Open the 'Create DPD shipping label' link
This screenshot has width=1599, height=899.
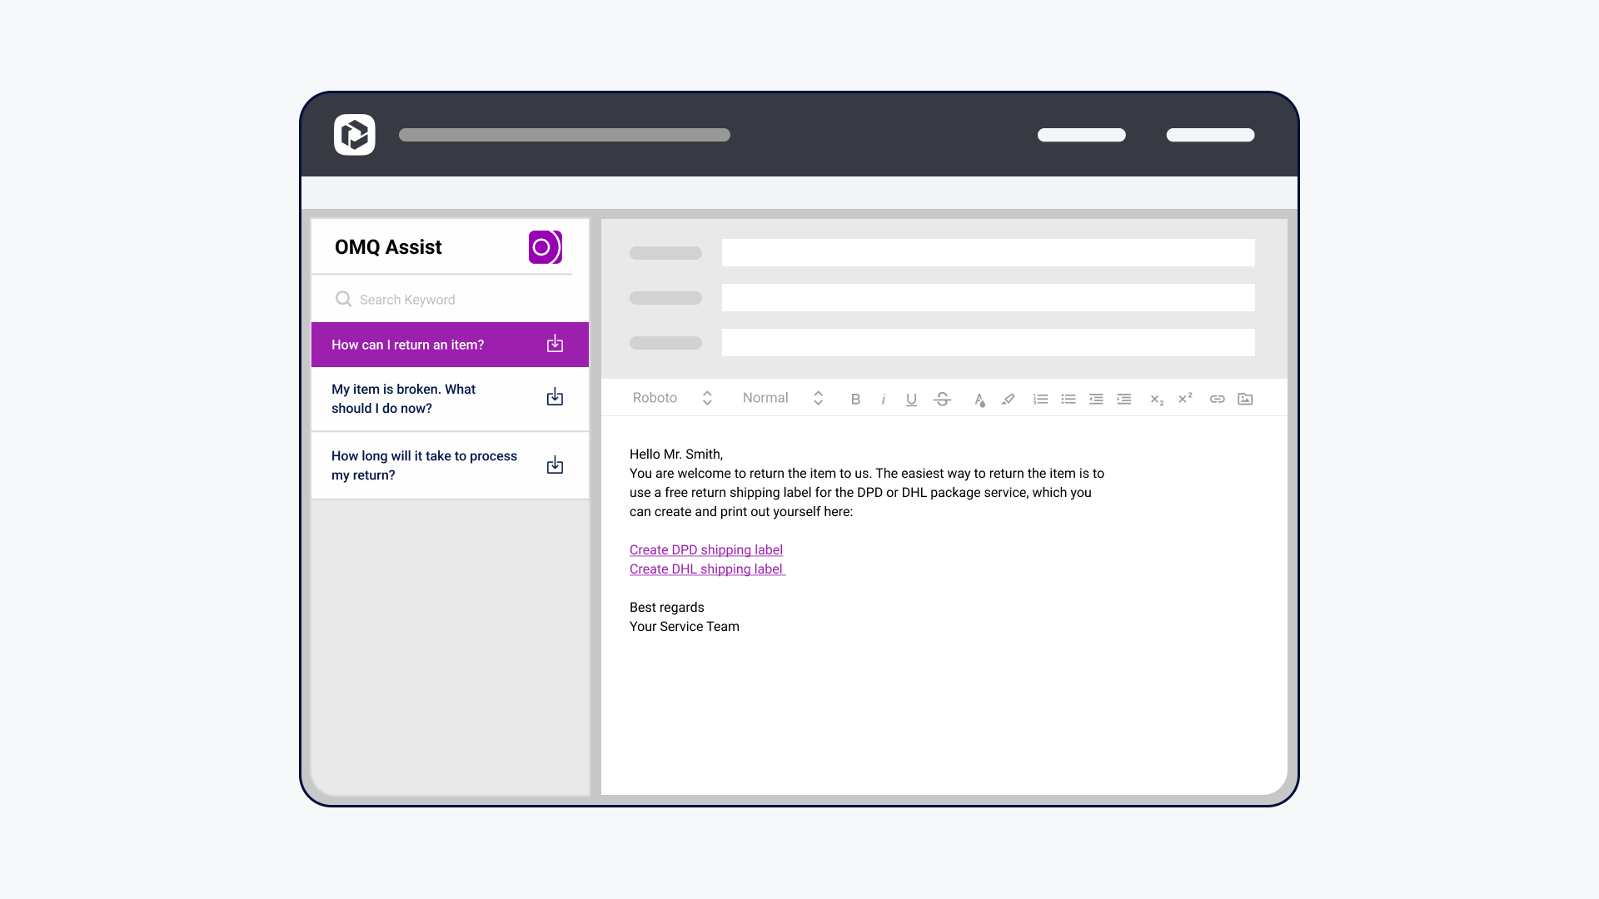[x=706, y=550]
